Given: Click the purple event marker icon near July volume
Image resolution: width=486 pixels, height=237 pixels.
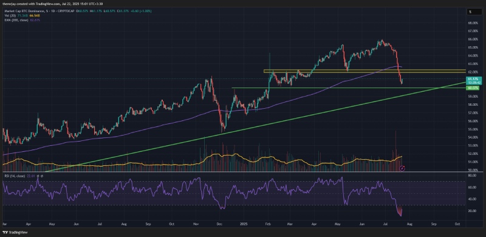Looking at the screenshot, I should [402, 168].
